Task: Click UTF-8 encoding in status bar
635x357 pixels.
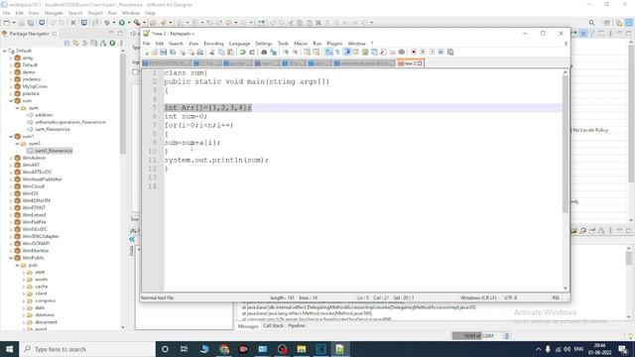Action: click(x=510, y=297)
